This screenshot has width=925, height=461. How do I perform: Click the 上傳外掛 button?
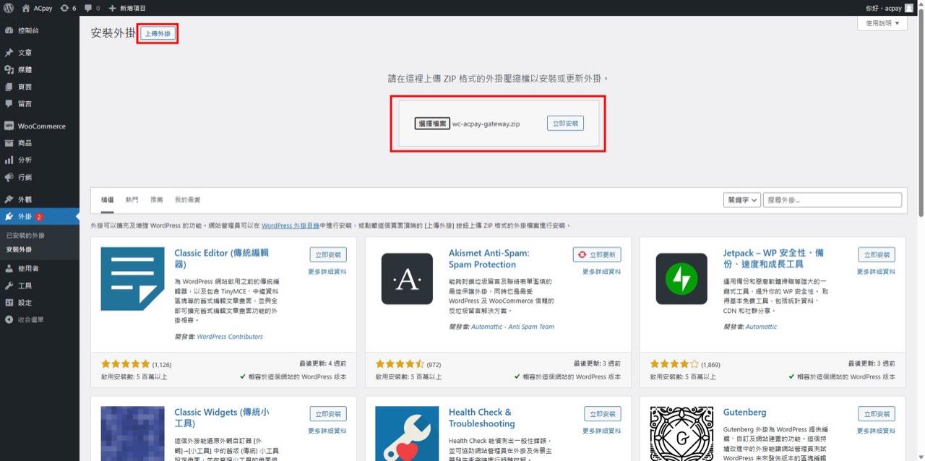point(158,34)
